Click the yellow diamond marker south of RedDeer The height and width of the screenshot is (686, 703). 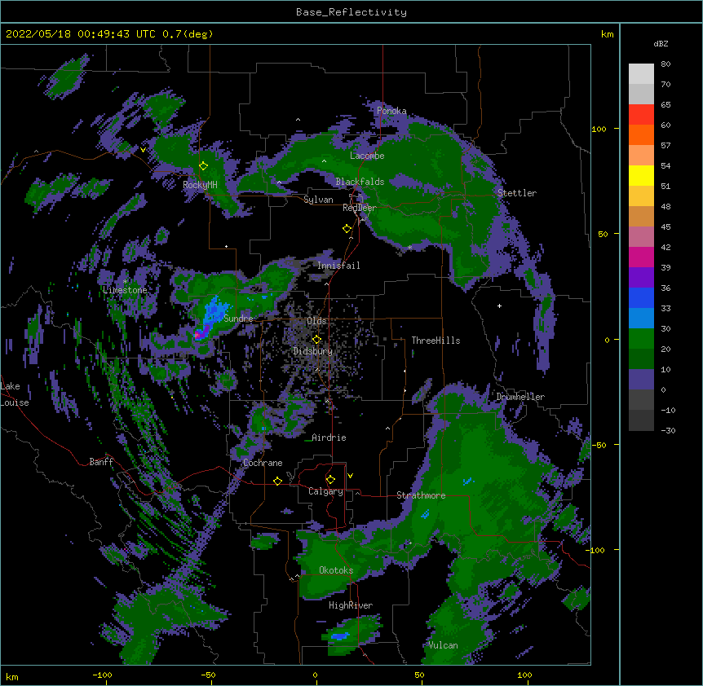[x=347, y=228]
